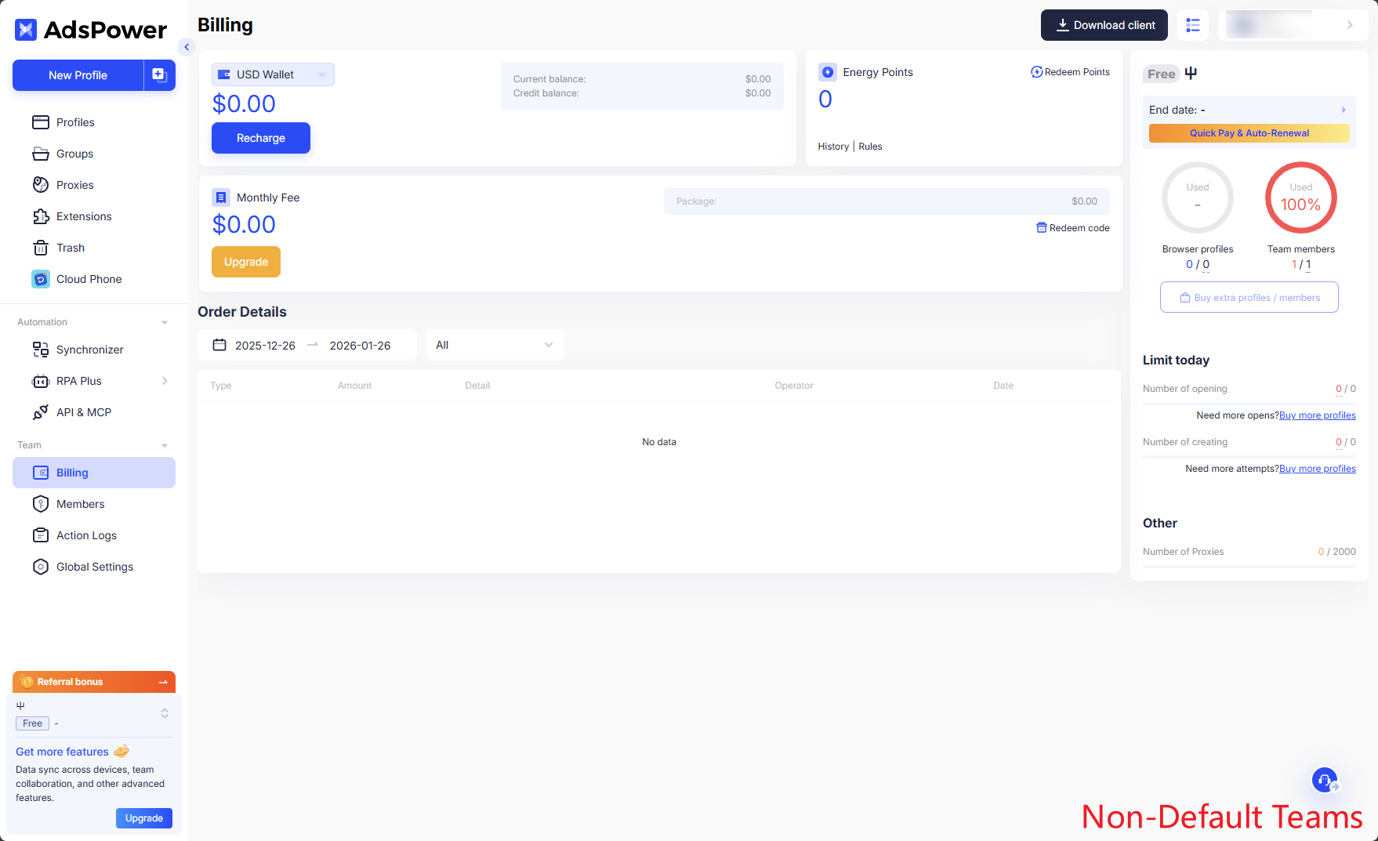The width and height of the screenshot is (1378, 841).
Task: Click the Team members 100% usage ring
Action: (x=1300, y=198)
